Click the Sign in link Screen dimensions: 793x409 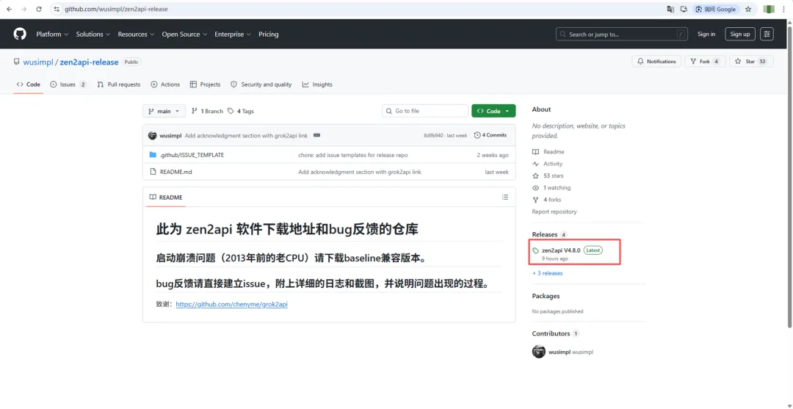(706, 34)
